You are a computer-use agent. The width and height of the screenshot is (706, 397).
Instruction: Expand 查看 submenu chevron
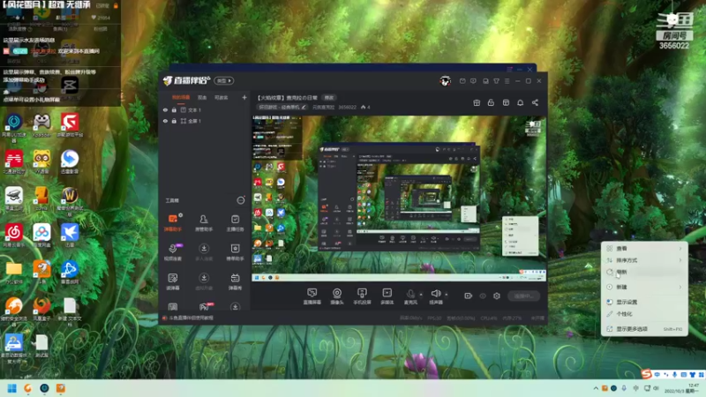point(680,249)
